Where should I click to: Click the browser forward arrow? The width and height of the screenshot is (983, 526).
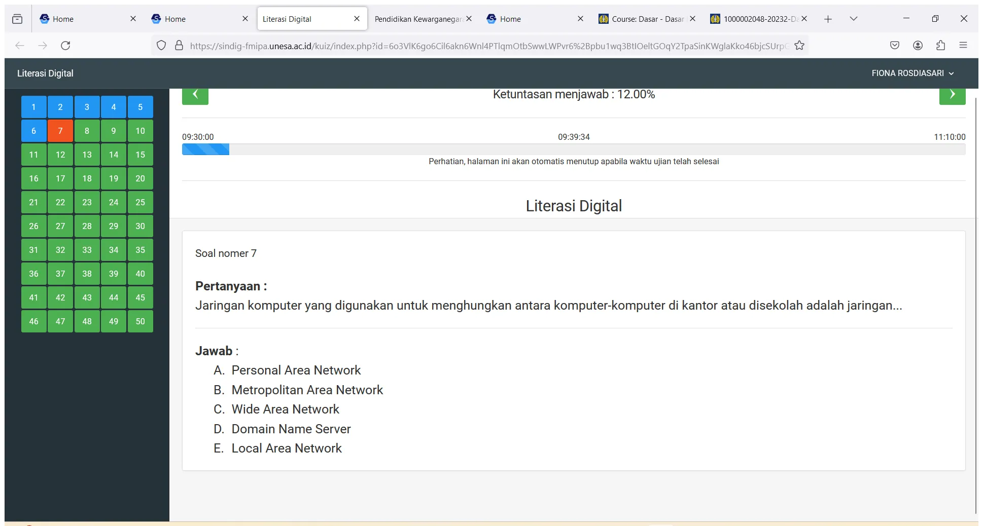pyautogui.click(x=43, y=46)
